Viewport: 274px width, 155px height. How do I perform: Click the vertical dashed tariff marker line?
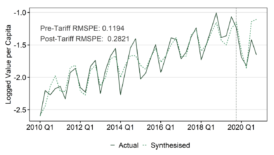coord(236,64)
